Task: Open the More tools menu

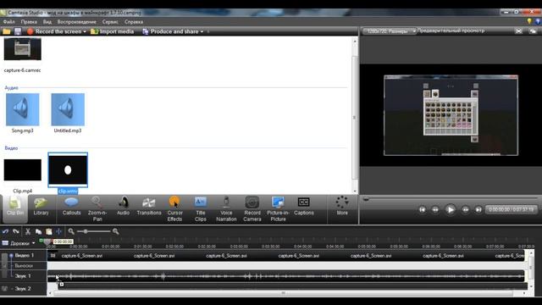Action: 342,206
